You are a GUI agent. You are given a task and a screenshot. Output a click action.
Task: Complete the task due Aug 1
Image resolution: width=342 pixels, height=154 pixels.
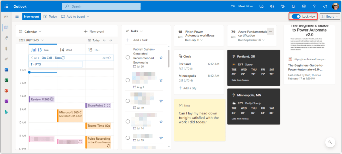coord(128,80)
